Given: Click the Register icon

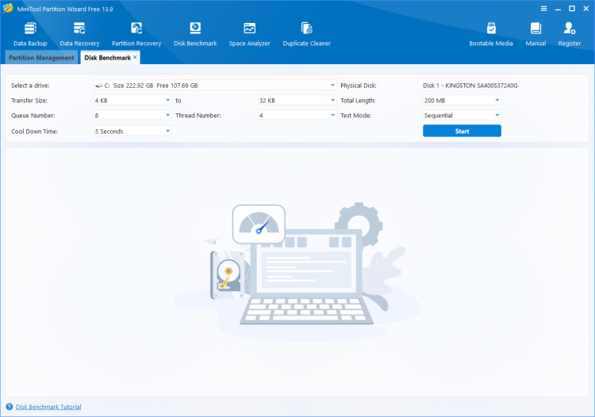Looking at the screenshot, I should (569, 34).
